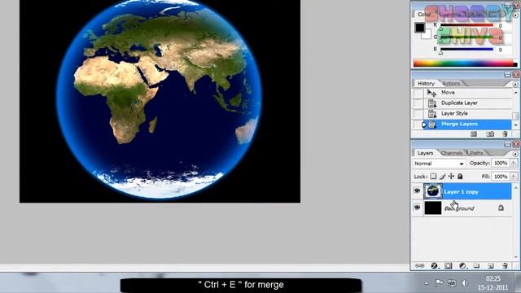Create a new snapshot with the camera icon
The height and width of the screenshot is (293, 521).
tap(490, 133)
